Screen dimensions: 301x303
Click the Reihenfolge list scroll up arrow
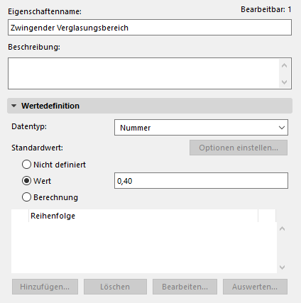point(282,228)
